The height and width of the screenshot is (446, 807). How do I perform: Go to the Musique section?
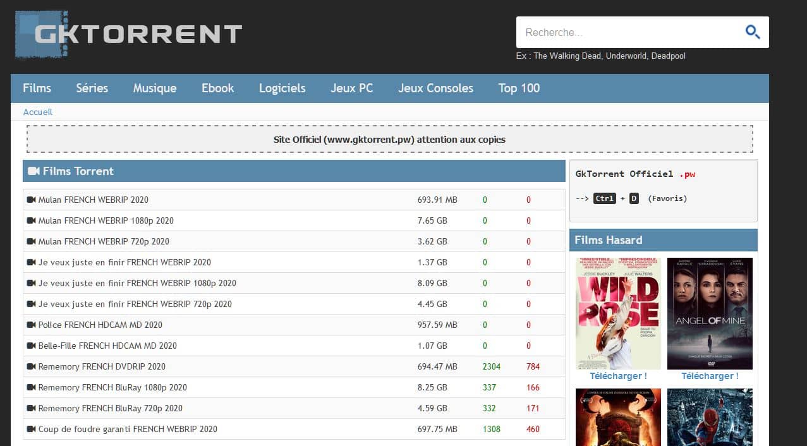(x=154, y=88)
